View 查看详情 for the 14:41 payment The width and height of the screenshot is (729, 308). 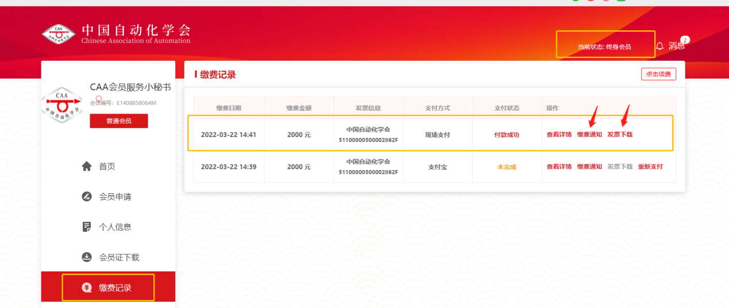(559, 135)
